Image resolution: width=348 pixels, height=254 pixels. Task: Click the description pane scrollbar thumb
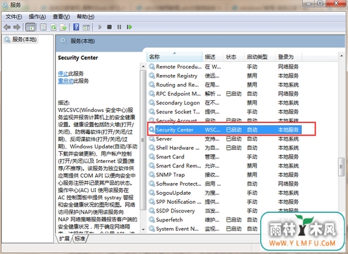click(143, 140)
